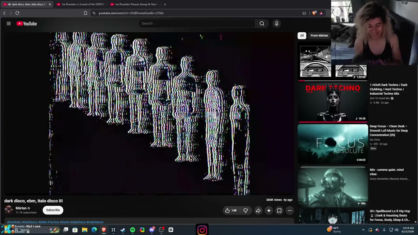Open the volume speaker tray icon
The width and height of the screenshot is (418, 235).
(x=396, y=230)
